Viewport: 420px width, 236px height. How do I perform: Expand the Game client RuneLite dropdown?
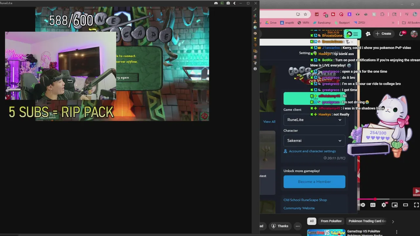click(x=314, y=120)
